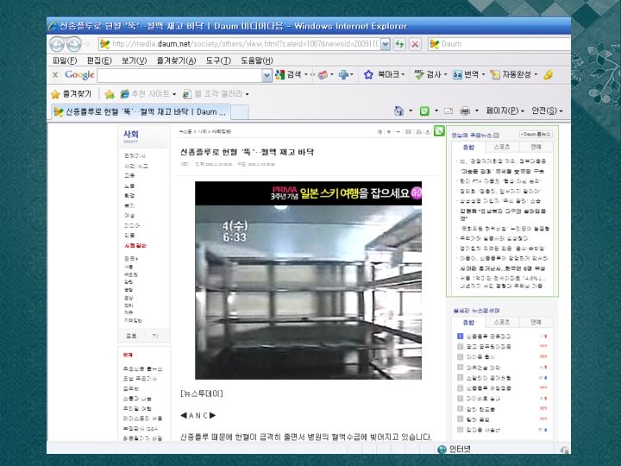Click the TV link at sidebar bottom
621x466 pixels.
click(x=155, y=336)
